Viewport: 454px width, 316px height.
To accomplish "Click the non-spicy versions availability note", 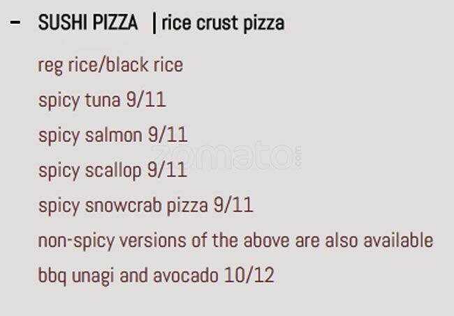I will [235, 240].
